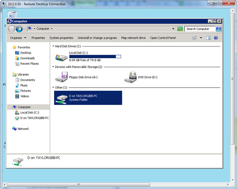Click the Remote Desktop Connection title icon
This screenshot has width=237, height=189.
point(5,4)
